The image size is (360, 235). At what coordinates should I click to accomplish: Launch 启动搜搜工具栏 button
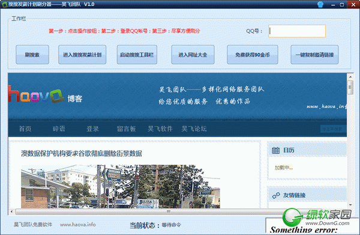(x=137, y=55)
